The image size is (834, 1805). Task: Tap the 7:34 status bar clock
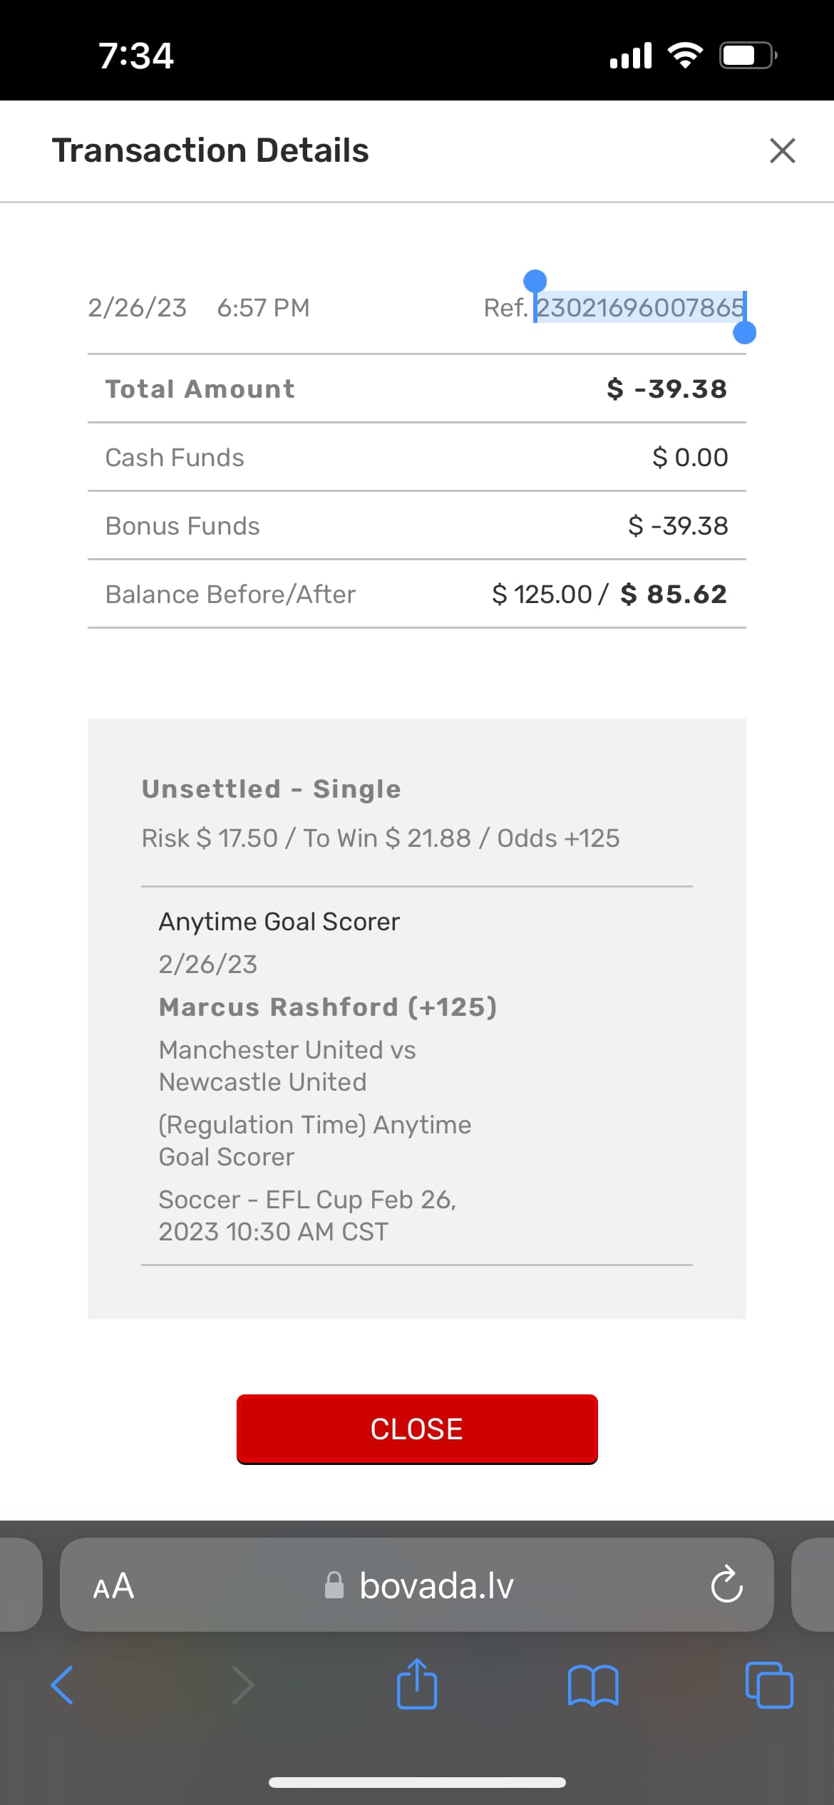click(135, 56)
